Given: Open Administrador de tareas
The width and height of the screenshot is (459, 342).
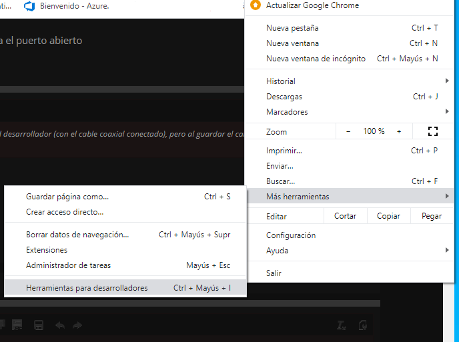Looking at the screenshot, I should (68, 265).
